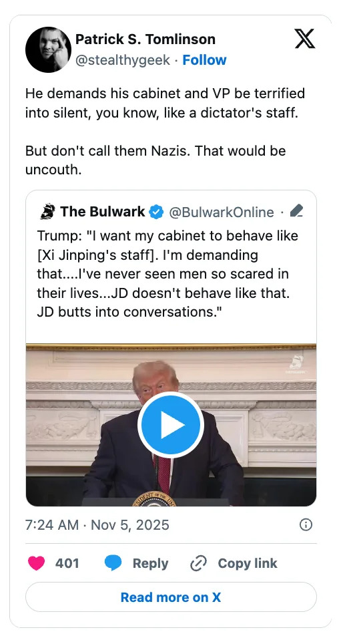Viewport: 339px width, 640px height.
Task: Click The Bulwark blue verified badge
Action: click(156, 212)
